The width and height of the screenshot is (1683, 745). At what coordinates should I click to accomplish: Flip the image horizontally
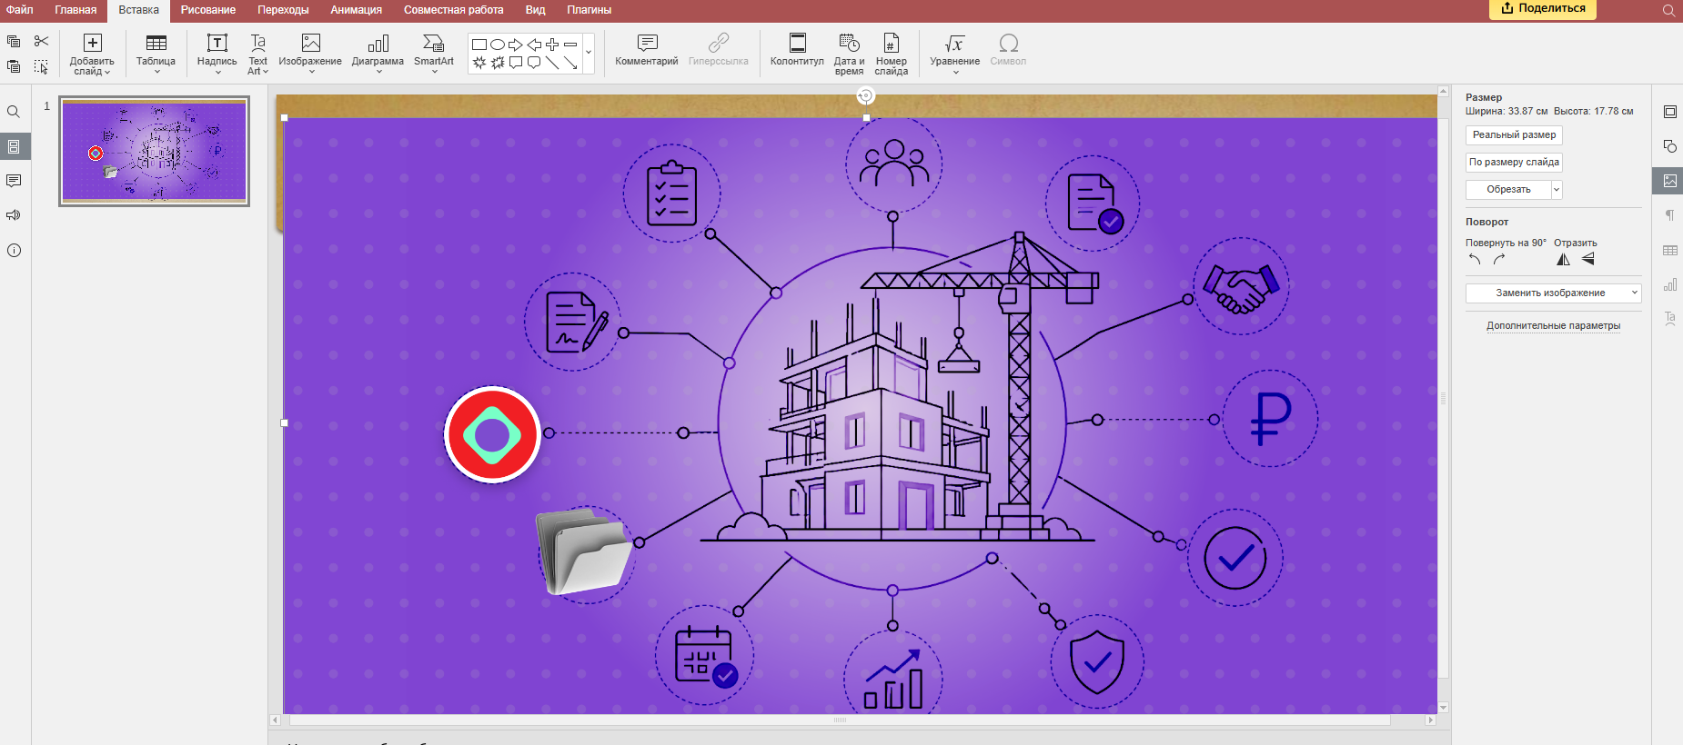tap(1563, 260)
